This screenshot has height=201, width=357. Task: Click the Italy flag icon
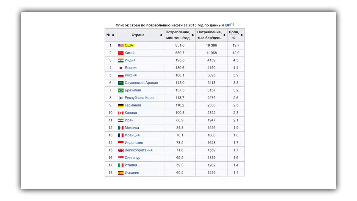(120, 165)
